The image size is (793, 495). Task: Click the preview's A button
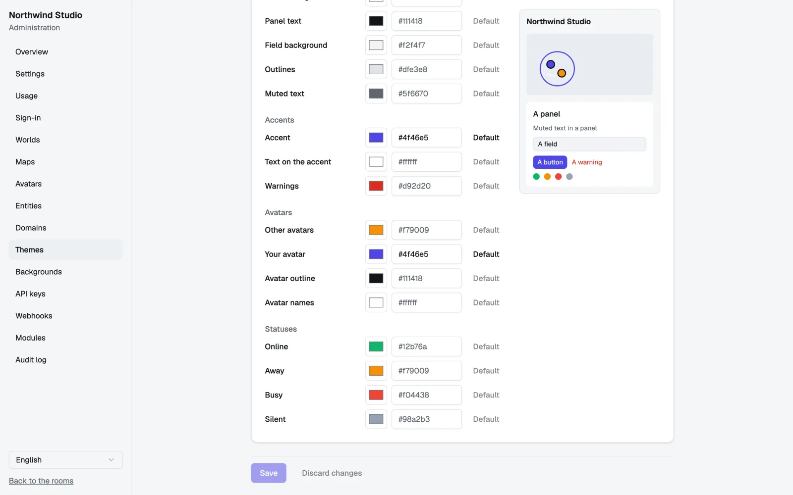click(550, 162)
